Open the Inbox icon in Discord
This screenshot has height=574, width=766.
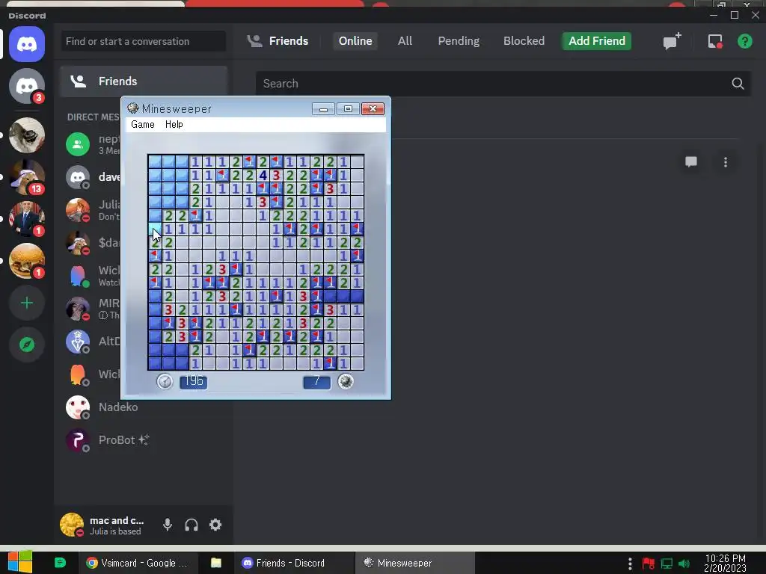point(715,41)
